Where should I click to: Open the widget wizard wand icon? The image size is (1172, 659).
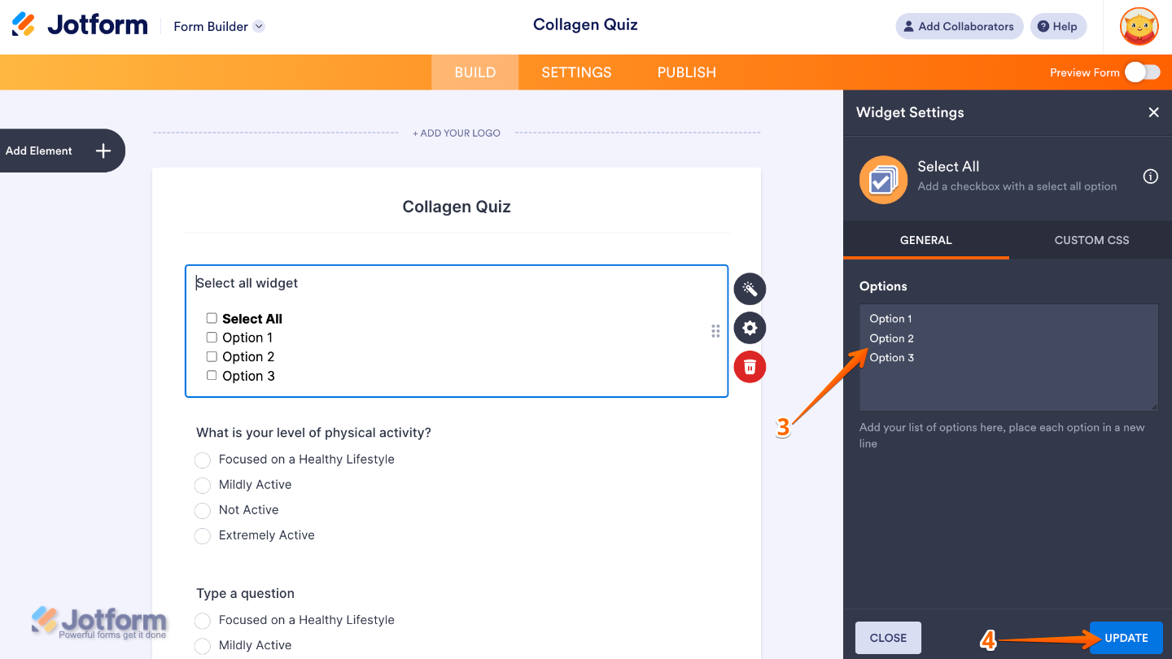click(x=749, y=289)
